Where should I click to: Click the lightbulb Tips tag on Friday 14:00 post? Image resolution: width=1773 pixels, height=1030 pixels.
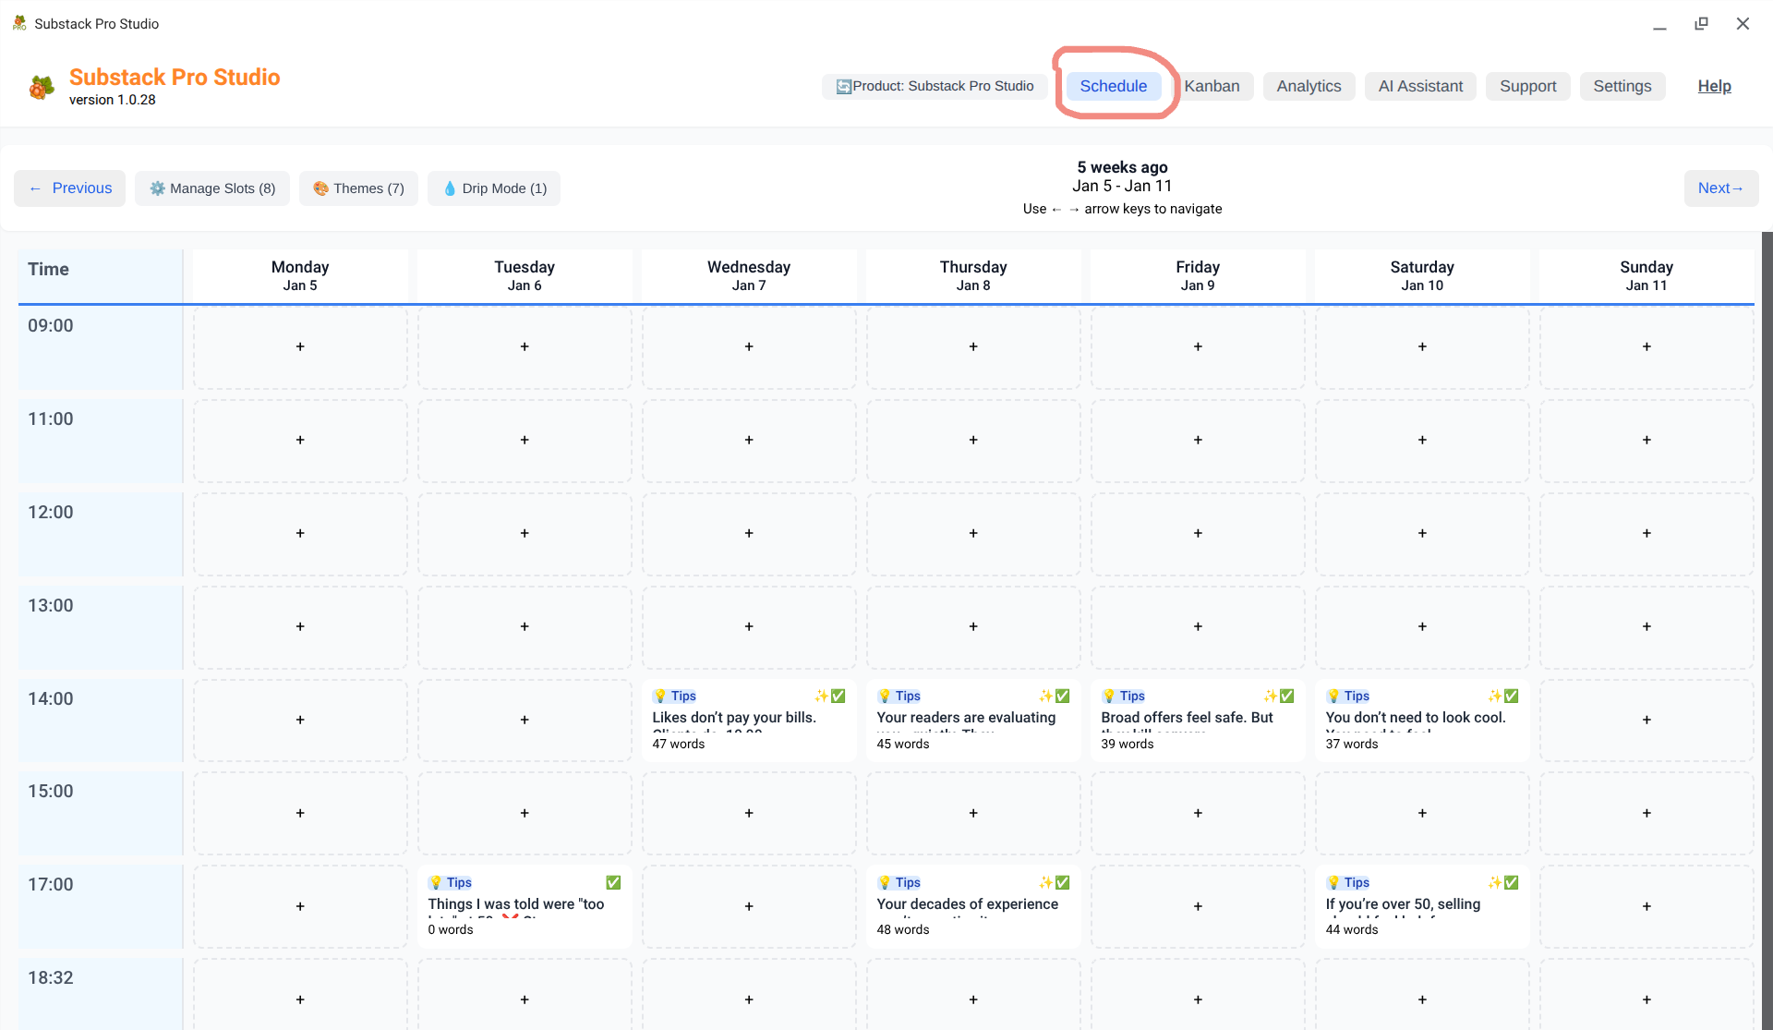tap(1124, 696)
